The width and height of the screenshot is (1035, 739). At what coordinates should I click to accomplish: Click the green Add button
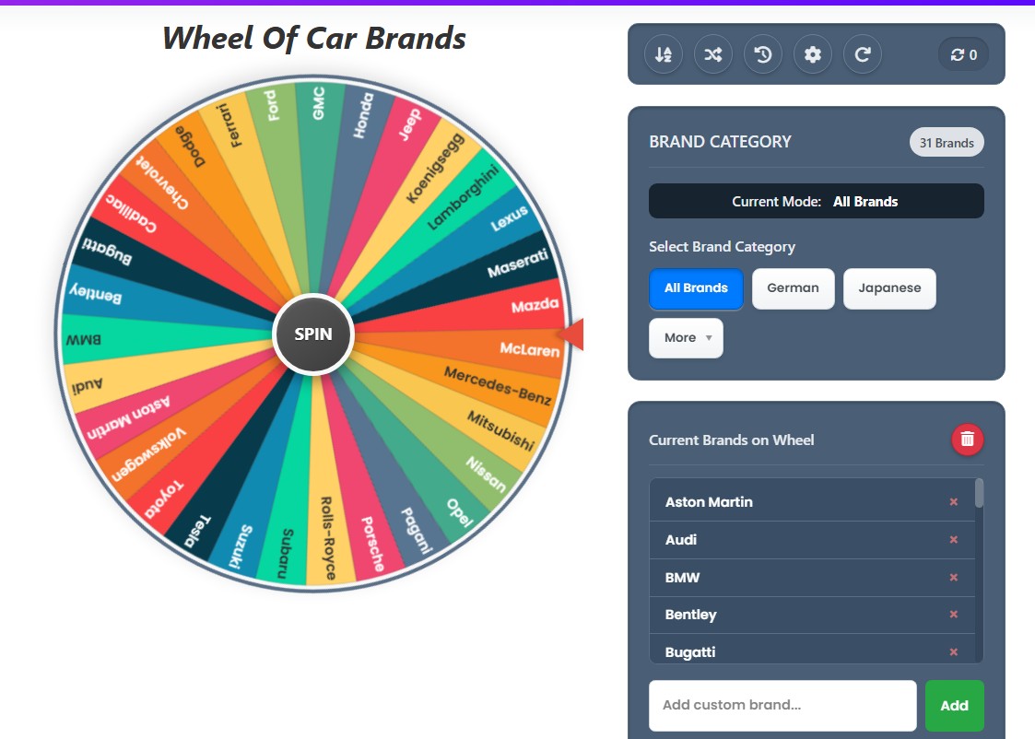[x=955, y=705]
